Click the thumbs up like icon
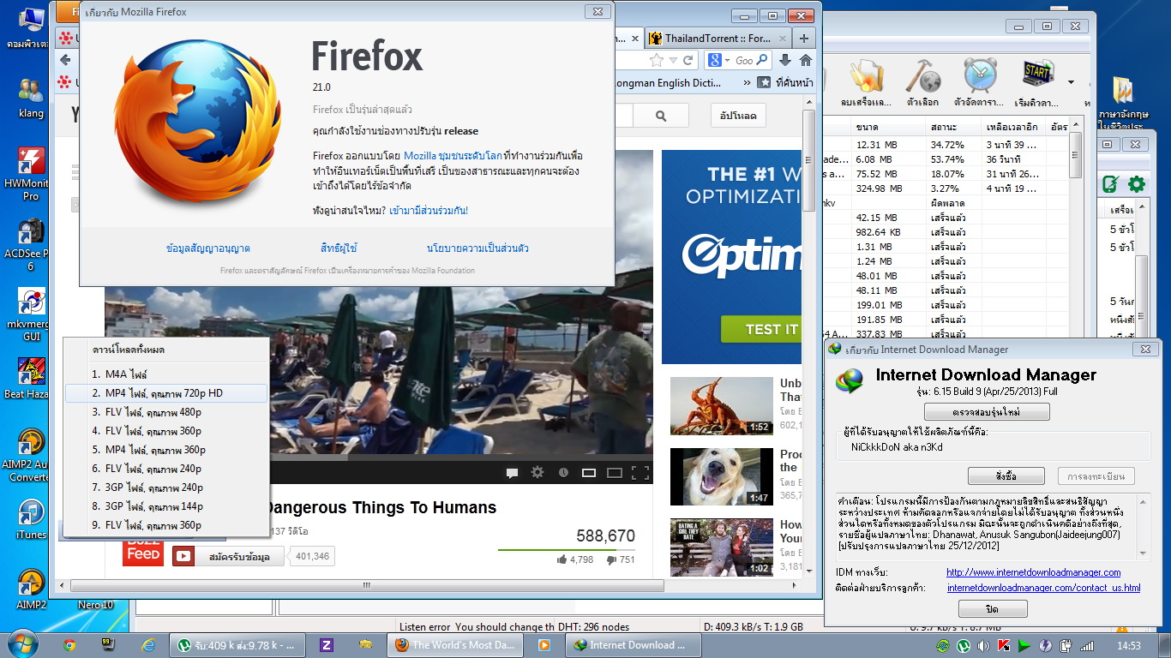 [562, 559]
